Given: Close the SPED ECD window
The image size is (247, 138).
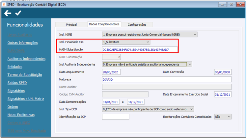Looking at the screenshot, I should (x=240, y=4).
